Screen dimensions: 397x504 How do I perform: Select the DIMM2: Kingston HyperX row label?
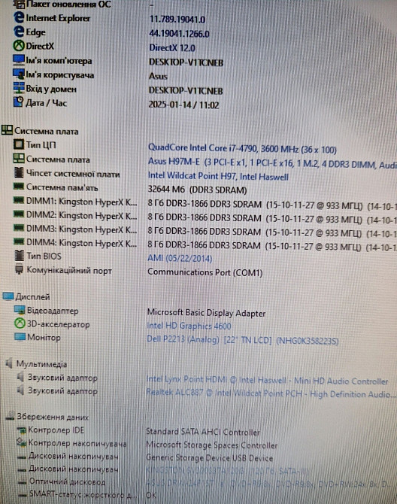tap(82, 215)
